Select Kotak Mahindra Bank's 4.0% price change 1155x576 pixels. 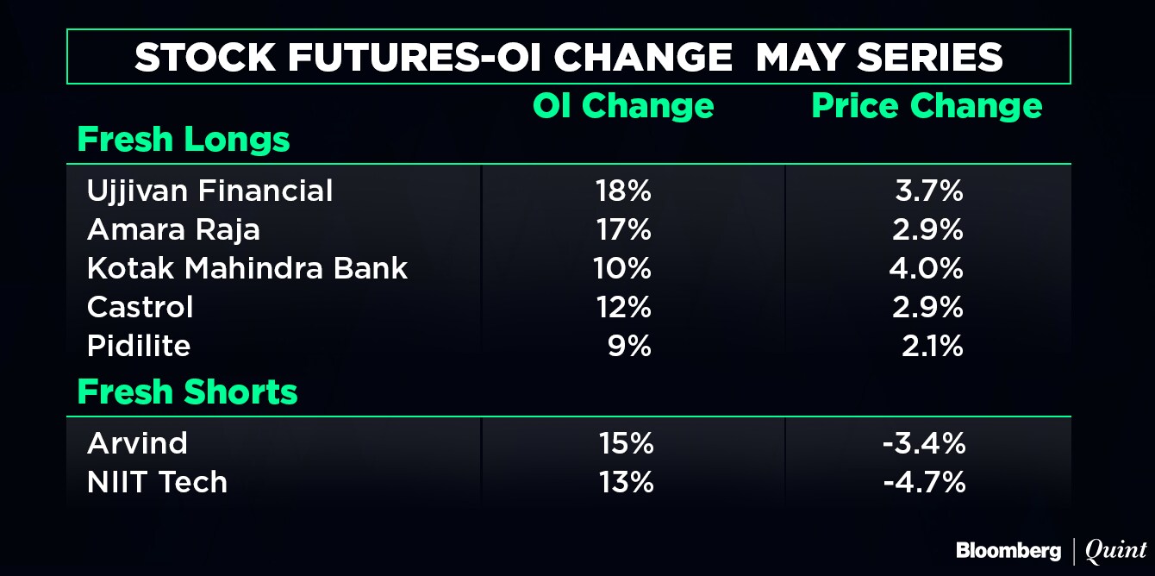(x=926, y=268)
